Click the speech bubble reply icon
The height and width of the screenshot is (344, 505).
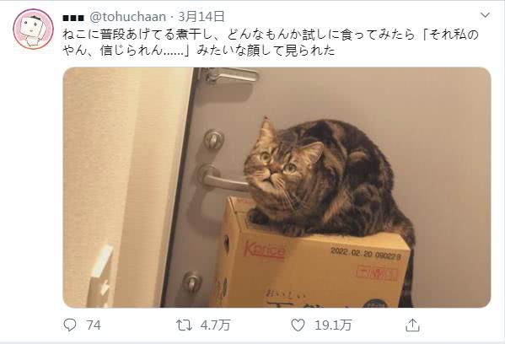coord(70,325)
